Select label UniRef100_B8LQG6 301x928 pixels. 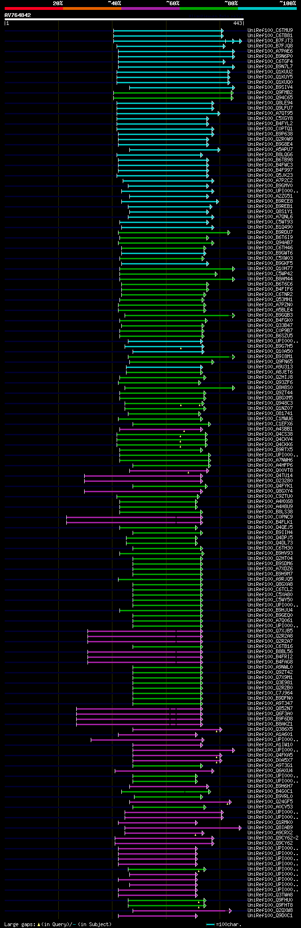click(270, 154)
